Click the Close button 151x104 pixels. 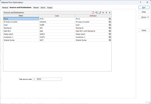tap(144, 12)
